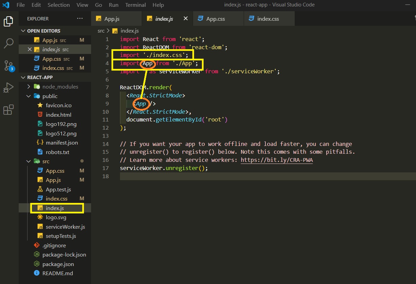The image size is (416, 284).
Task: Close index.js in Open Editors list
Action: [30, 49]
